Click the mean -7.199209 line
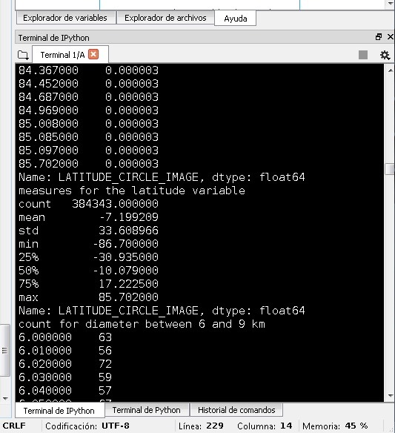Viewport: 395px width, 433px height. click(x=88, y=217)
